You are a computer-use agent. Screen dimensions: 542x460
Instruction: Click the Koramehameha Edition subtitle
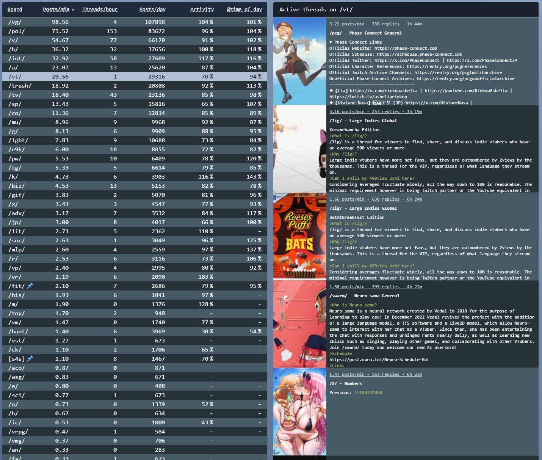[354, 130]
